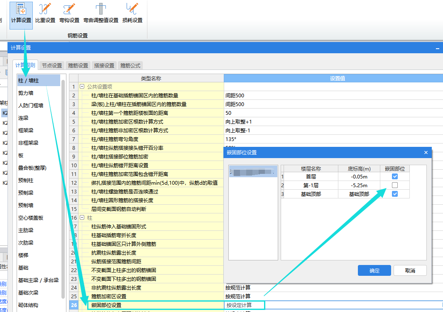Image resolution: width=443 pixels, height=312 pixels.
Task: Close the 嵌固部位设置 dialog
Action: click(426, 153)
